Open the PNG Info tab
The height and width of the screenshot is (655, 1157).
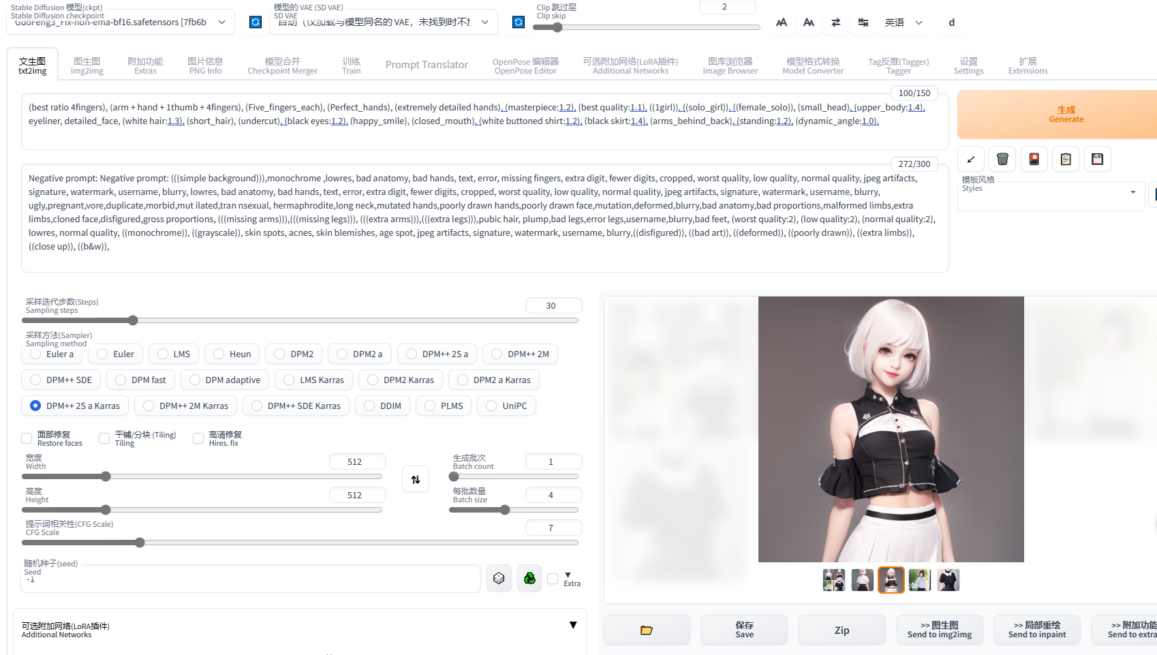click(205, 65)
